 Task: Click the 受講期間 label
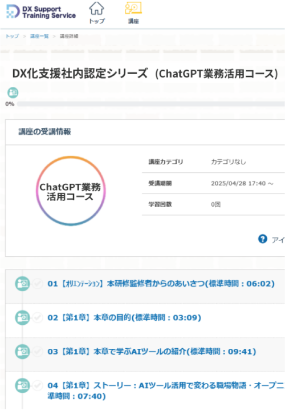[160, 183]
